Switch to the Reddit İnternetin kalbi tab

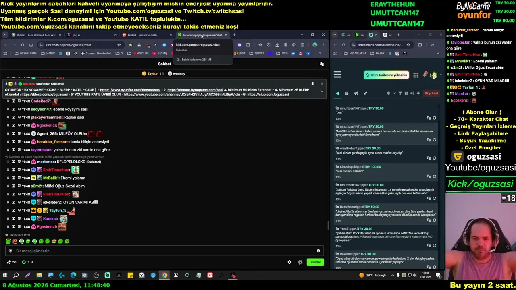coord(147,35)
